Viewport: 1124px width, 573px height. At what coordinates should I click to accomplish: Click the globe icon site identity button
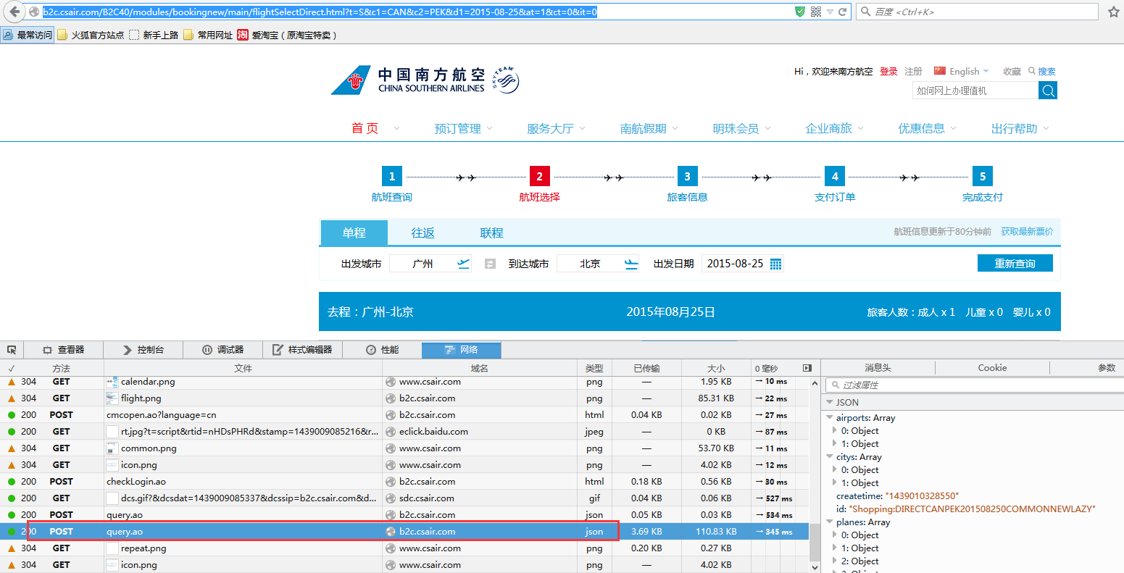(x=33, y=12)
